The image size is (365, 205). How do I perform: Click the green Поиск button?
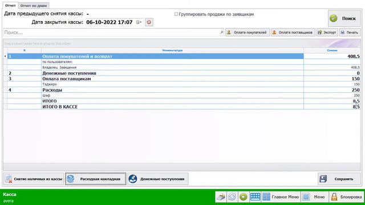point(344,18)
